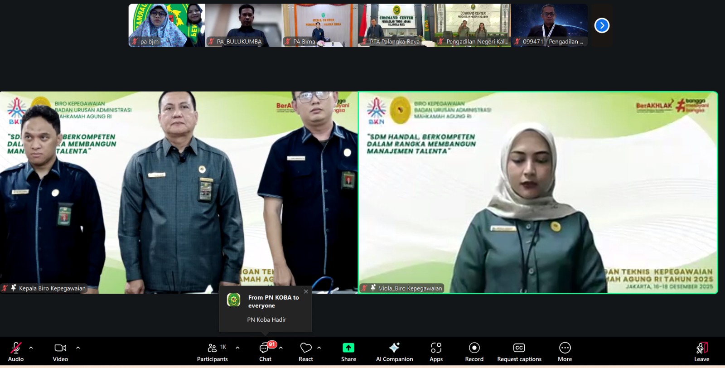The height and width of the screenshot is (368, 725).
Task: Leave the meeting
Action: [x=701, y=348]
